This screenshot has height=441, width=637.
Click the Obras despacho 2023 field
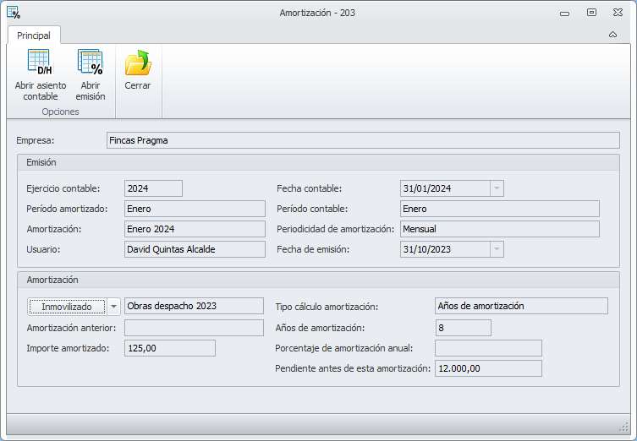194,306
